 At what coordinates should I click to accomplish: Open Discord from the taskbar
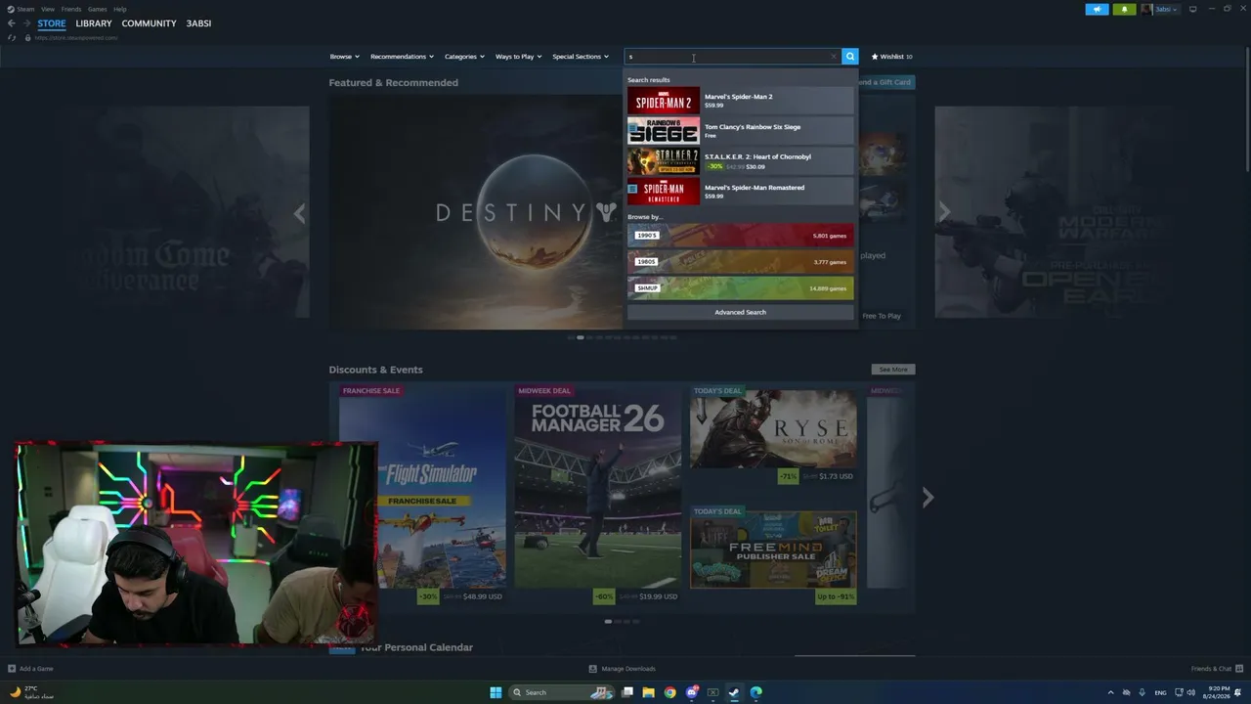click(x=692, y=692)
